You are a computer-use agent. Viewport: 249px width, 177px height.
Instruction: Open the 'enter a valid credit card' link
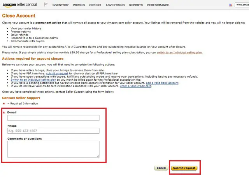pyautogui.click(x=135, y=86)
